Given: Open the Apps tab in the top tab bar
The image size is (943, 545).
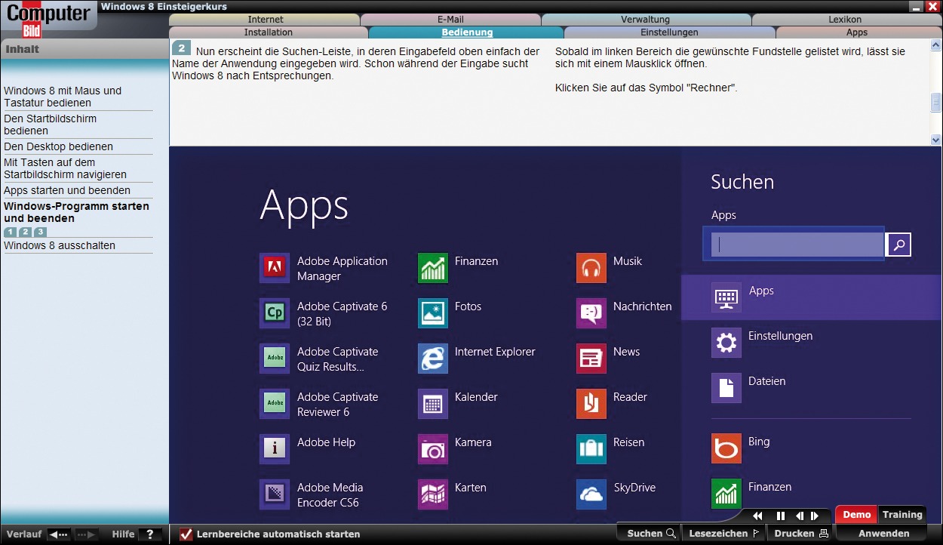Looking at the screenshot, I should coord(857,32).
